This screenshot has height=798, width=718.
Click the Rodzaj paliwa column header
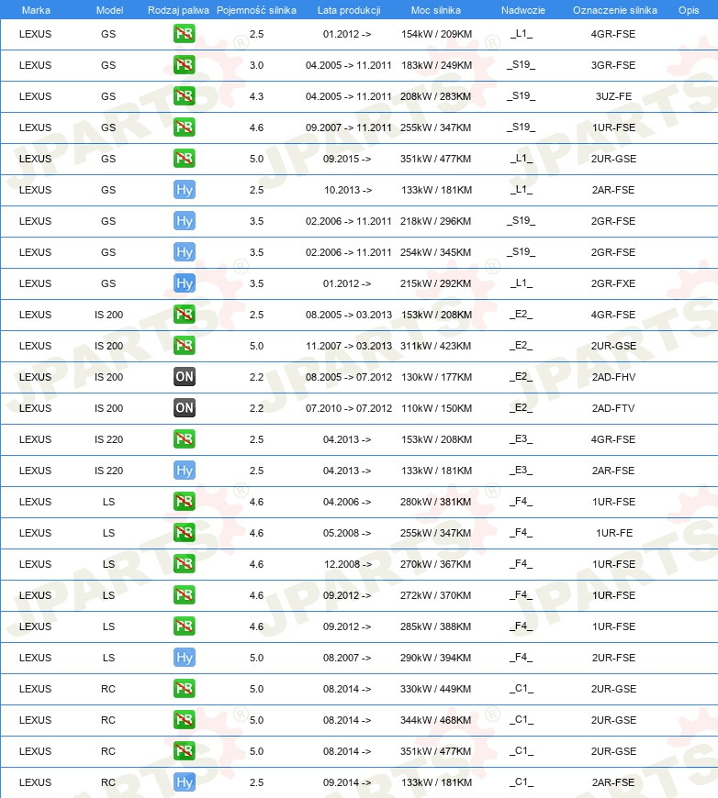pos(178,10)
